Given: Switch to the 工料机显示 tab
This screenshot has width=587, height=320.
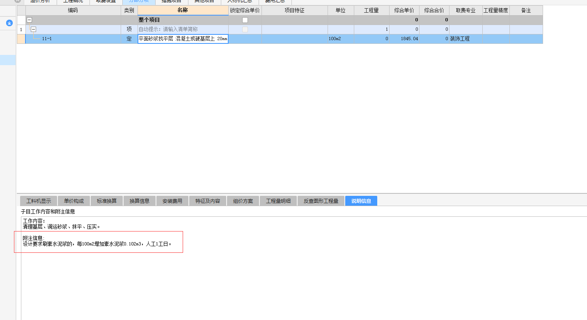Looking at the screenshot, I should (x=39, y=201).
